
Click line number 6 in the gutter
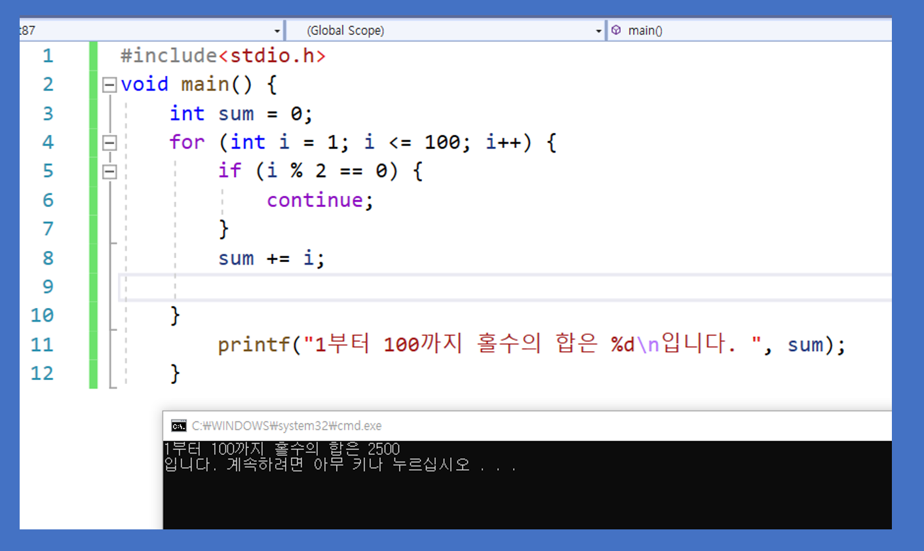[x=48, y=200]
